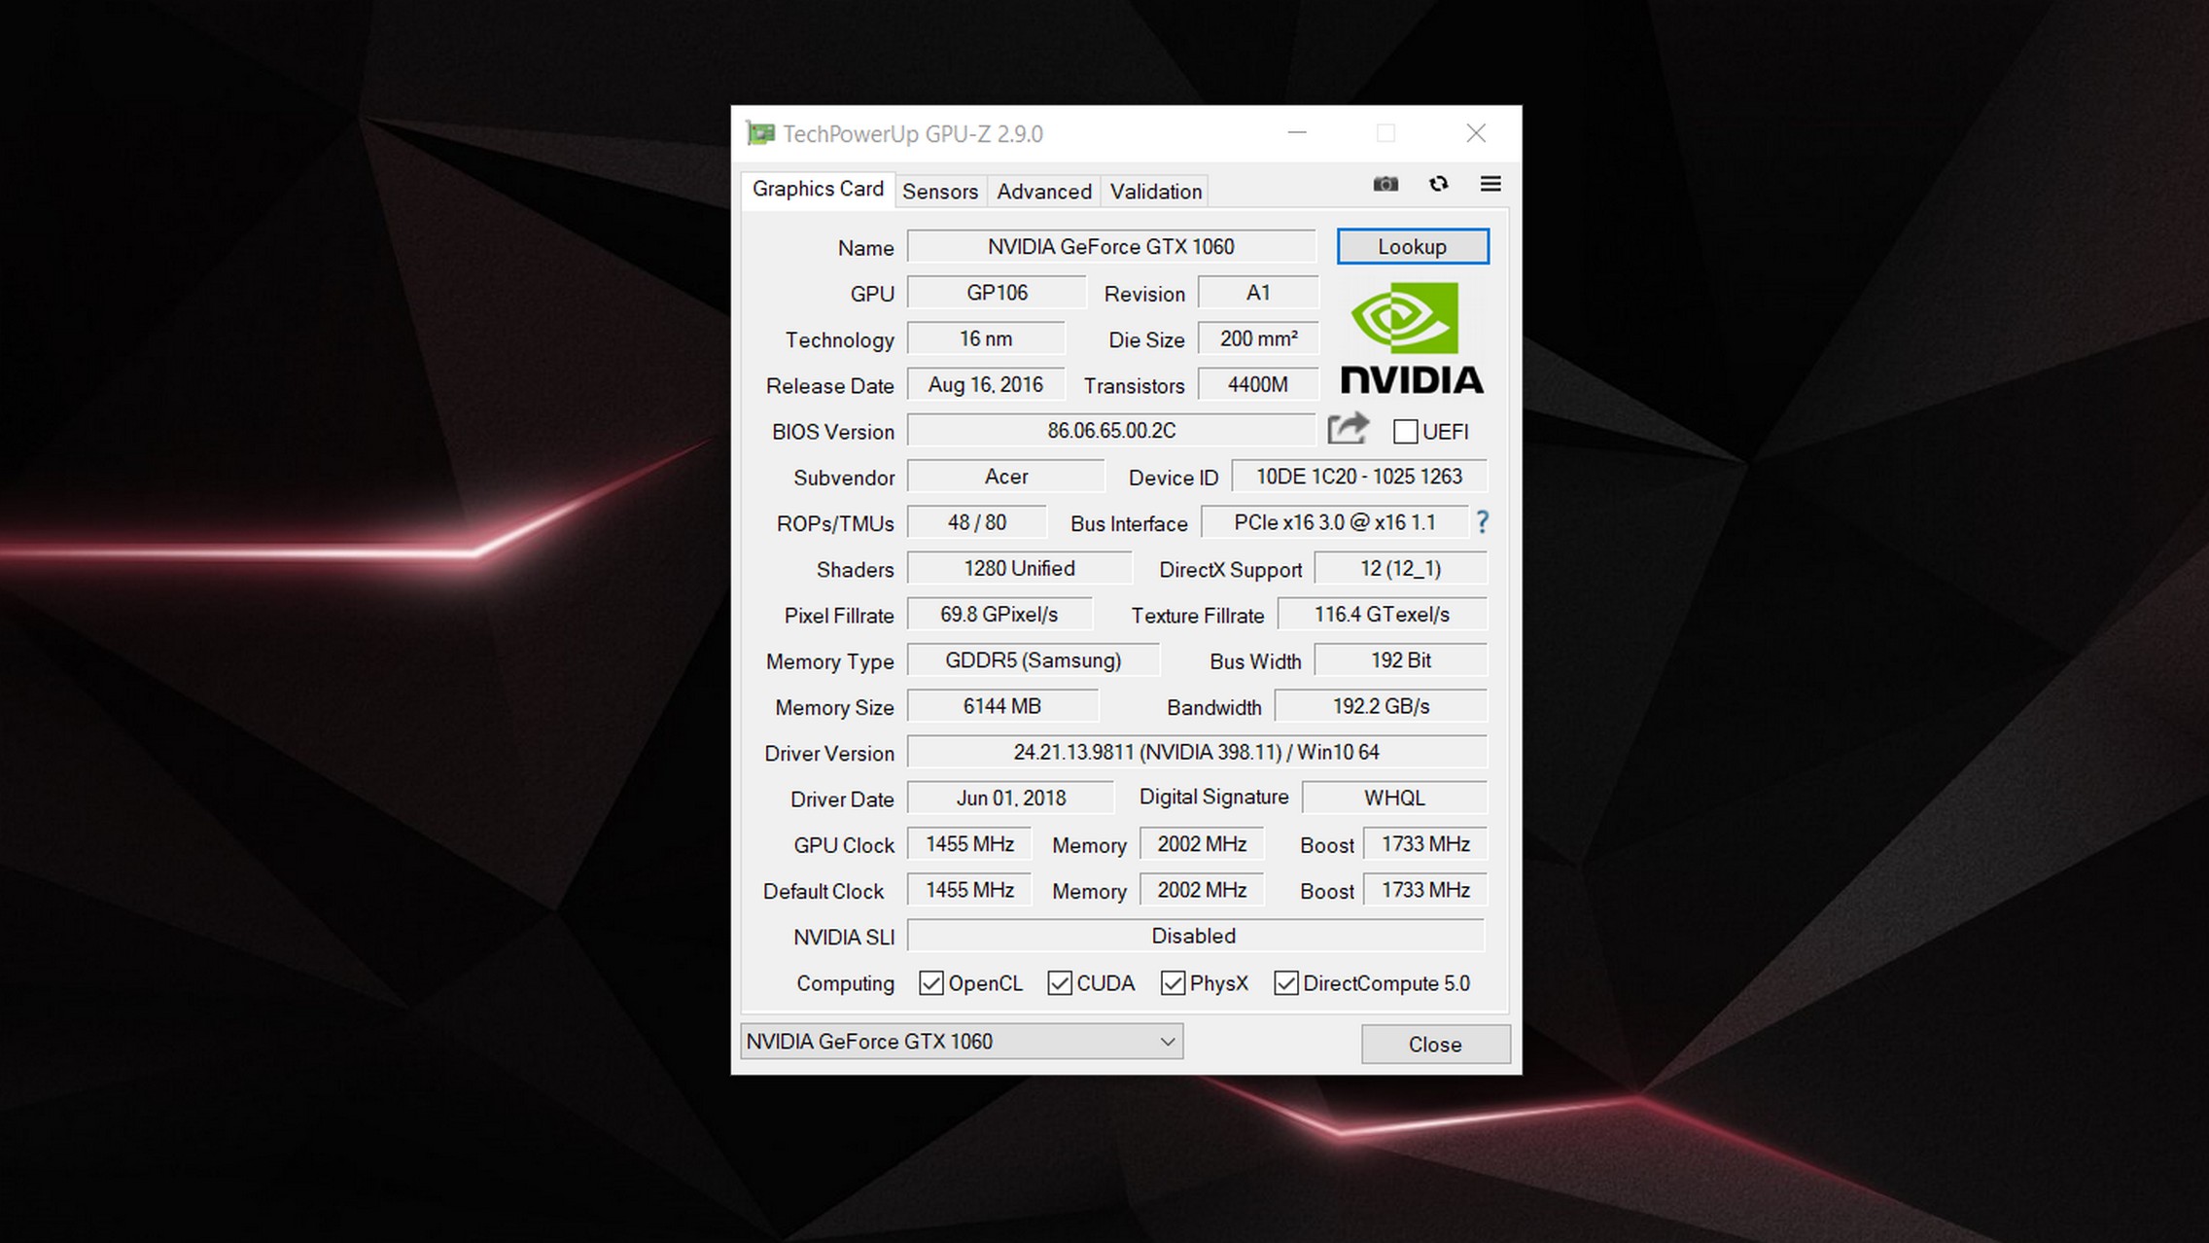Switch to the Sensors tab

pos(940,192)
